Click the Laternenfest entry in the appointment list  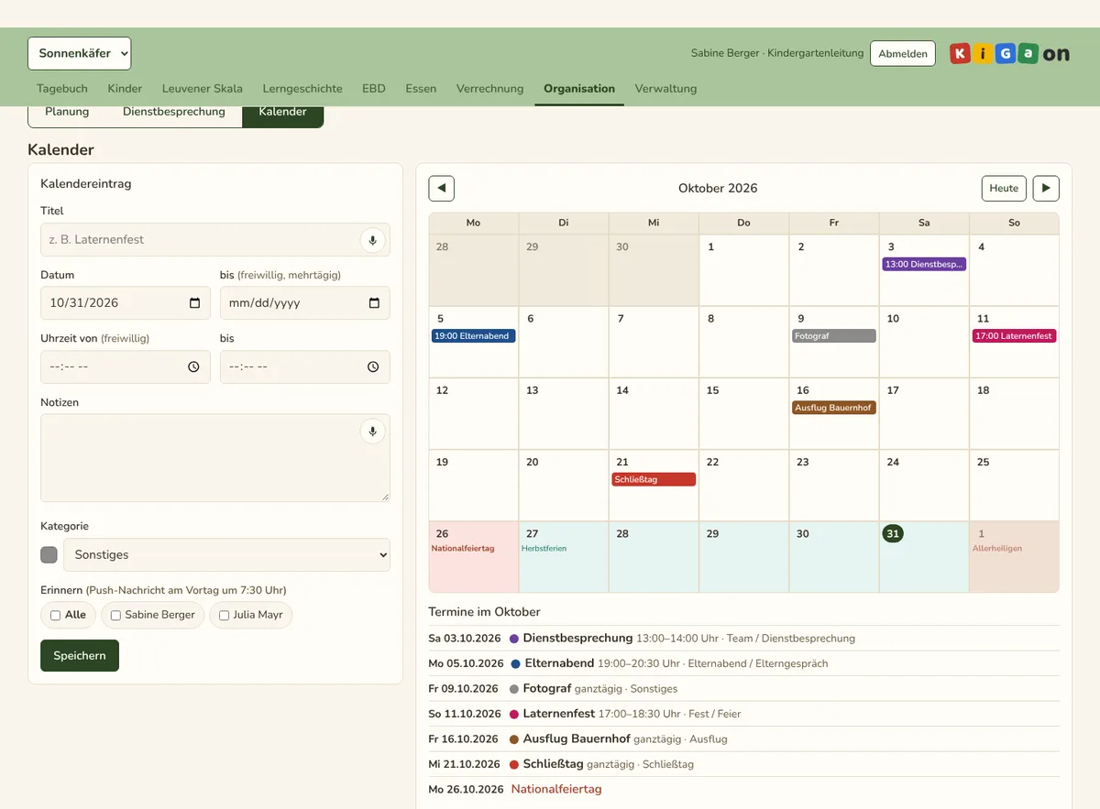(x=743, y=715)
